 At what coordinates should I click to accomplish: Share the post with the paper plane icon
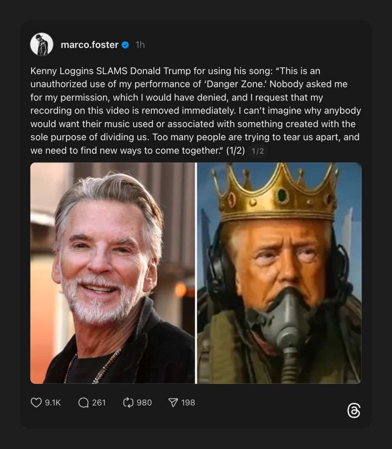click(x=173, y=403)
